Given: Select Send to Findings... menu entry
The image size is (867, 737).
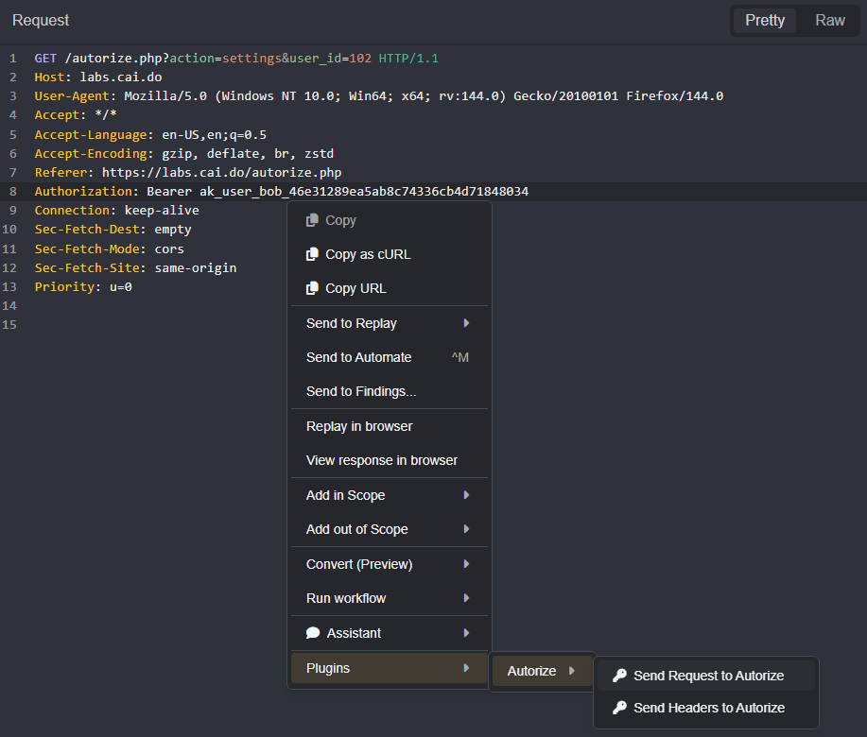Looking at the screenshot, I should (361, 391).
